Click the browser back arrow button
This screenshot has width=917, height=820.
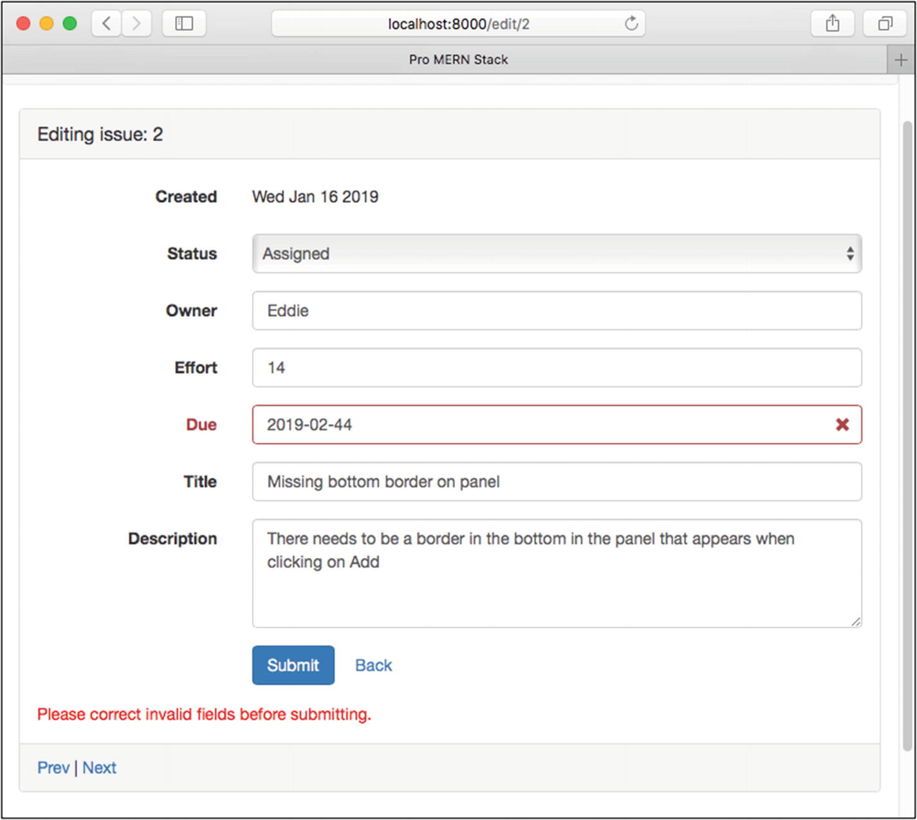[x=106, y=24]
